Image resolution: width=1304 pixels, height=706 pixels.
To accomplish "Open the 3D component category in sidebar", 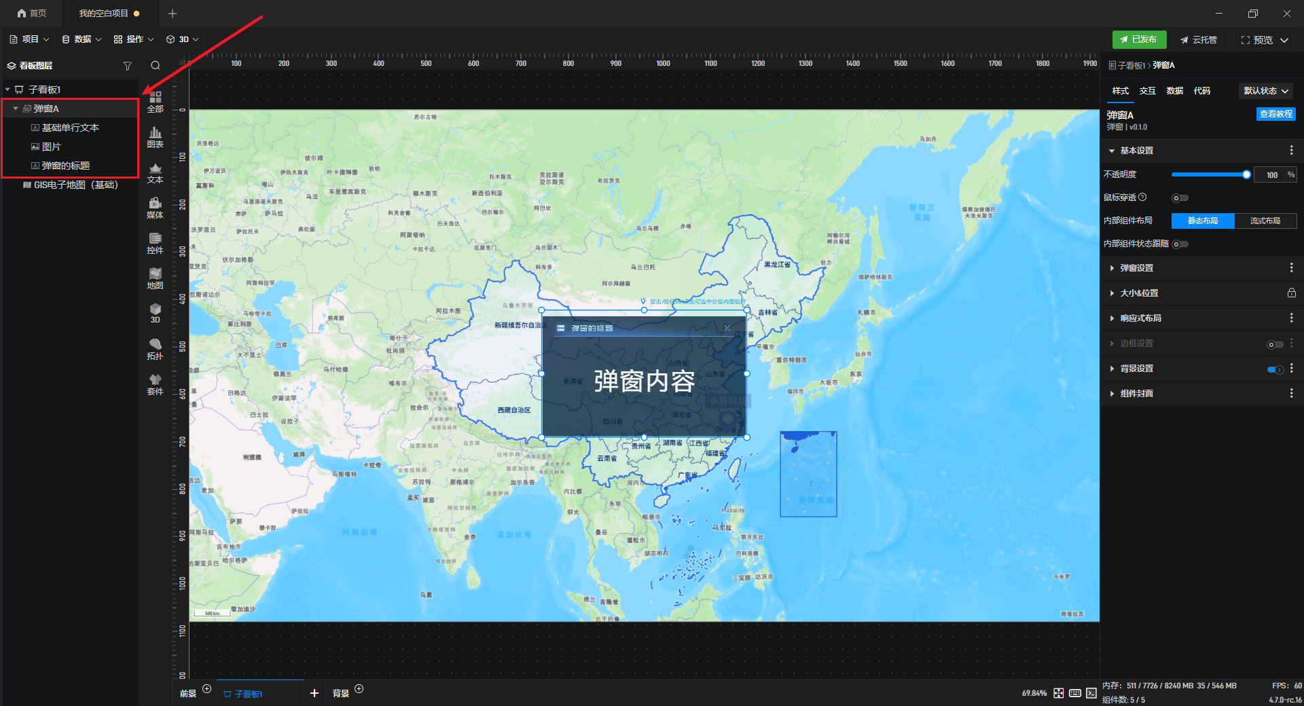I will coord(155,313).
